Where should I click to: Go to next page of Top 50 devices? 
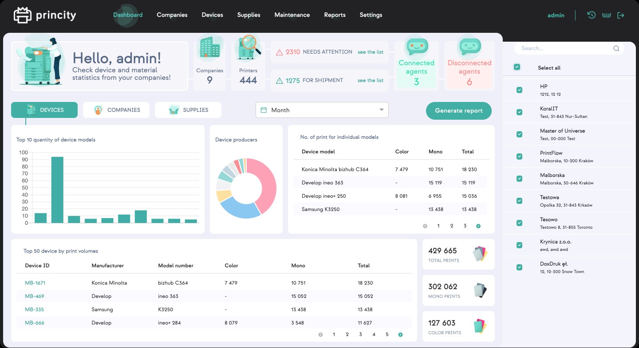[x=400, y=335]
